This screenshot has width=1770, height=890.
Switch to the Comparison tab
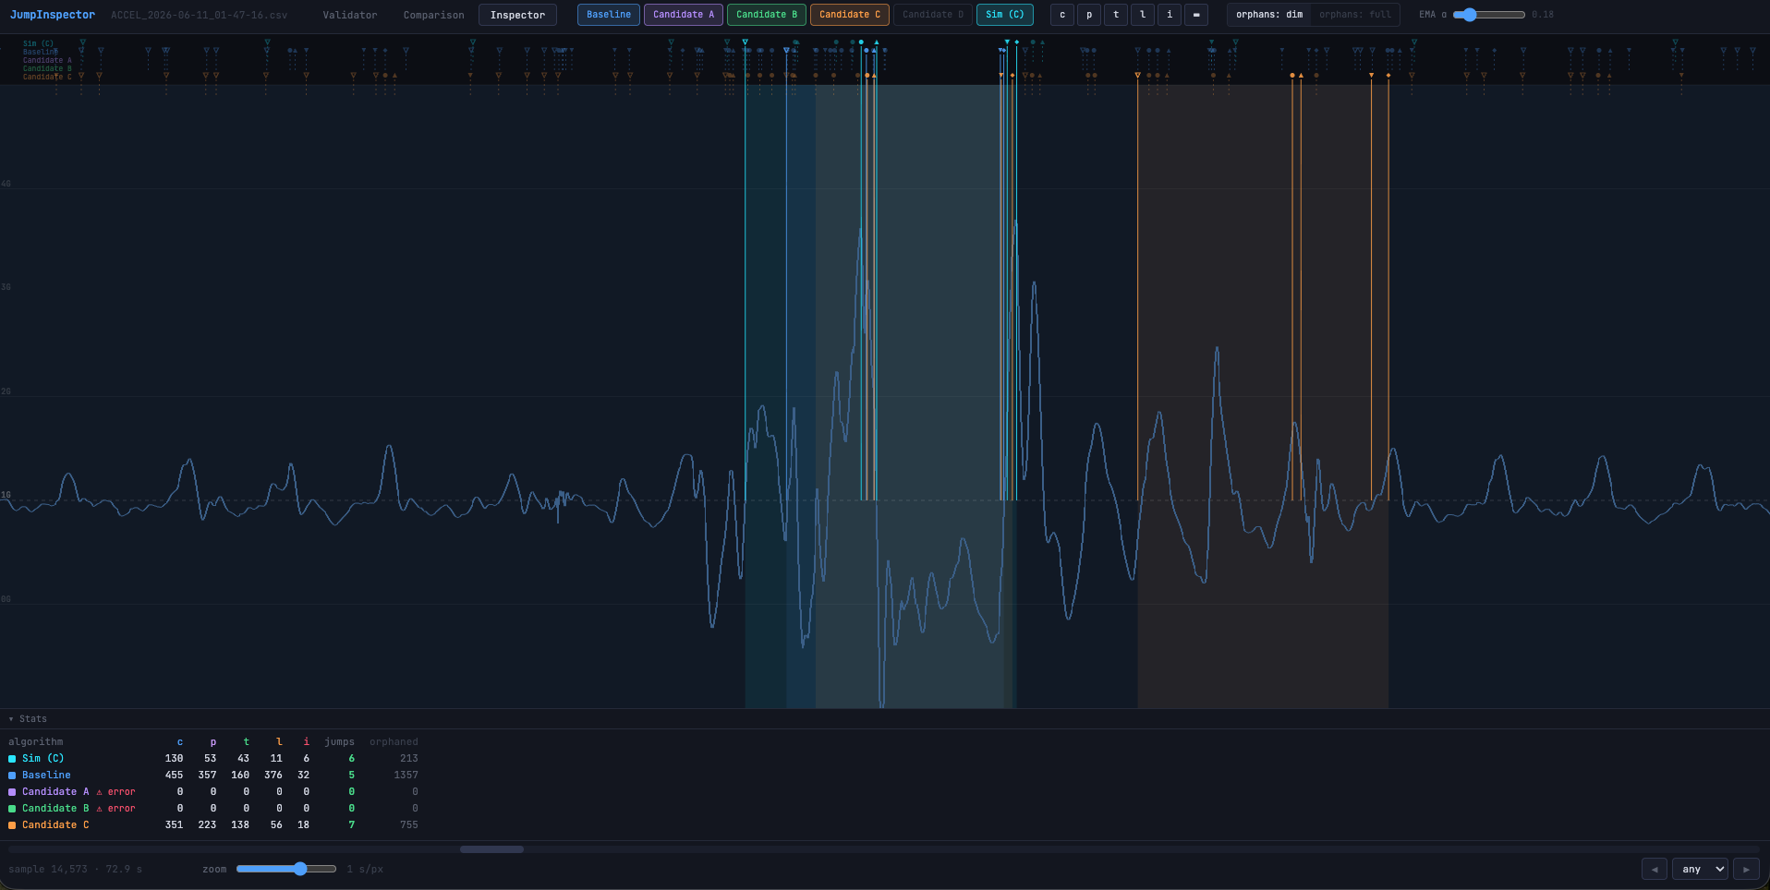(x=433, y=15)
